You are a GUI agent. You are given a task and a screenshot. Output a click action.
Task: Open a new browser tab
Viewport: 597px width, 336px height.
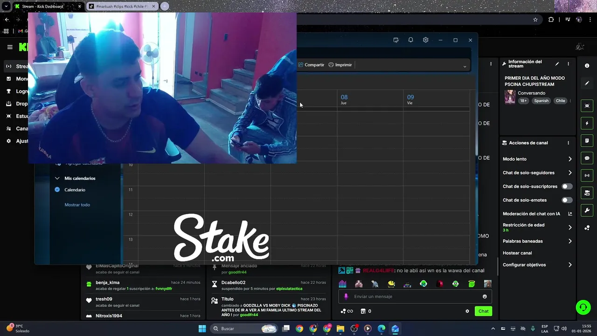(165, 7)
